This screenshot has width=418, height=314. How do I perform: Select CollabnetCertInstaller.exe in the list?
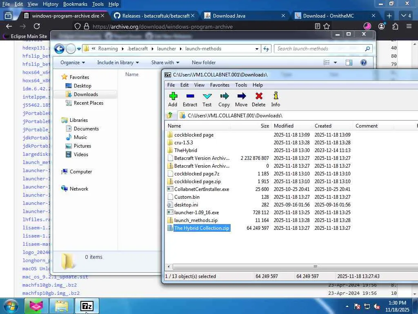pos(202,189)
